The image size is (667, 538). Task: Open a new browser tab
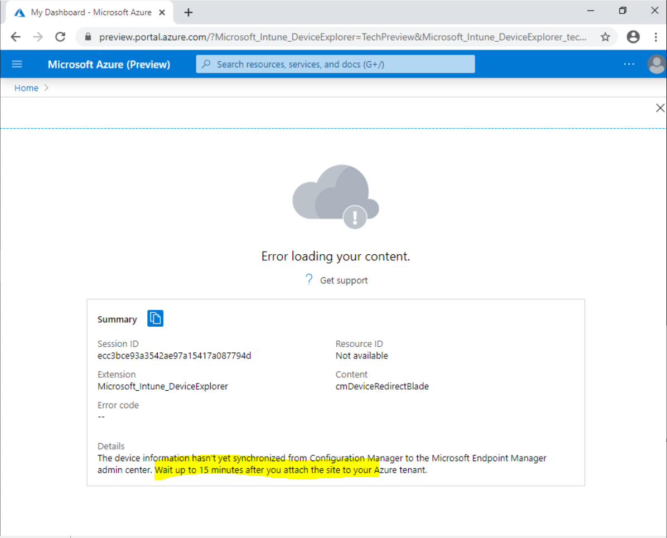[188, 13]
